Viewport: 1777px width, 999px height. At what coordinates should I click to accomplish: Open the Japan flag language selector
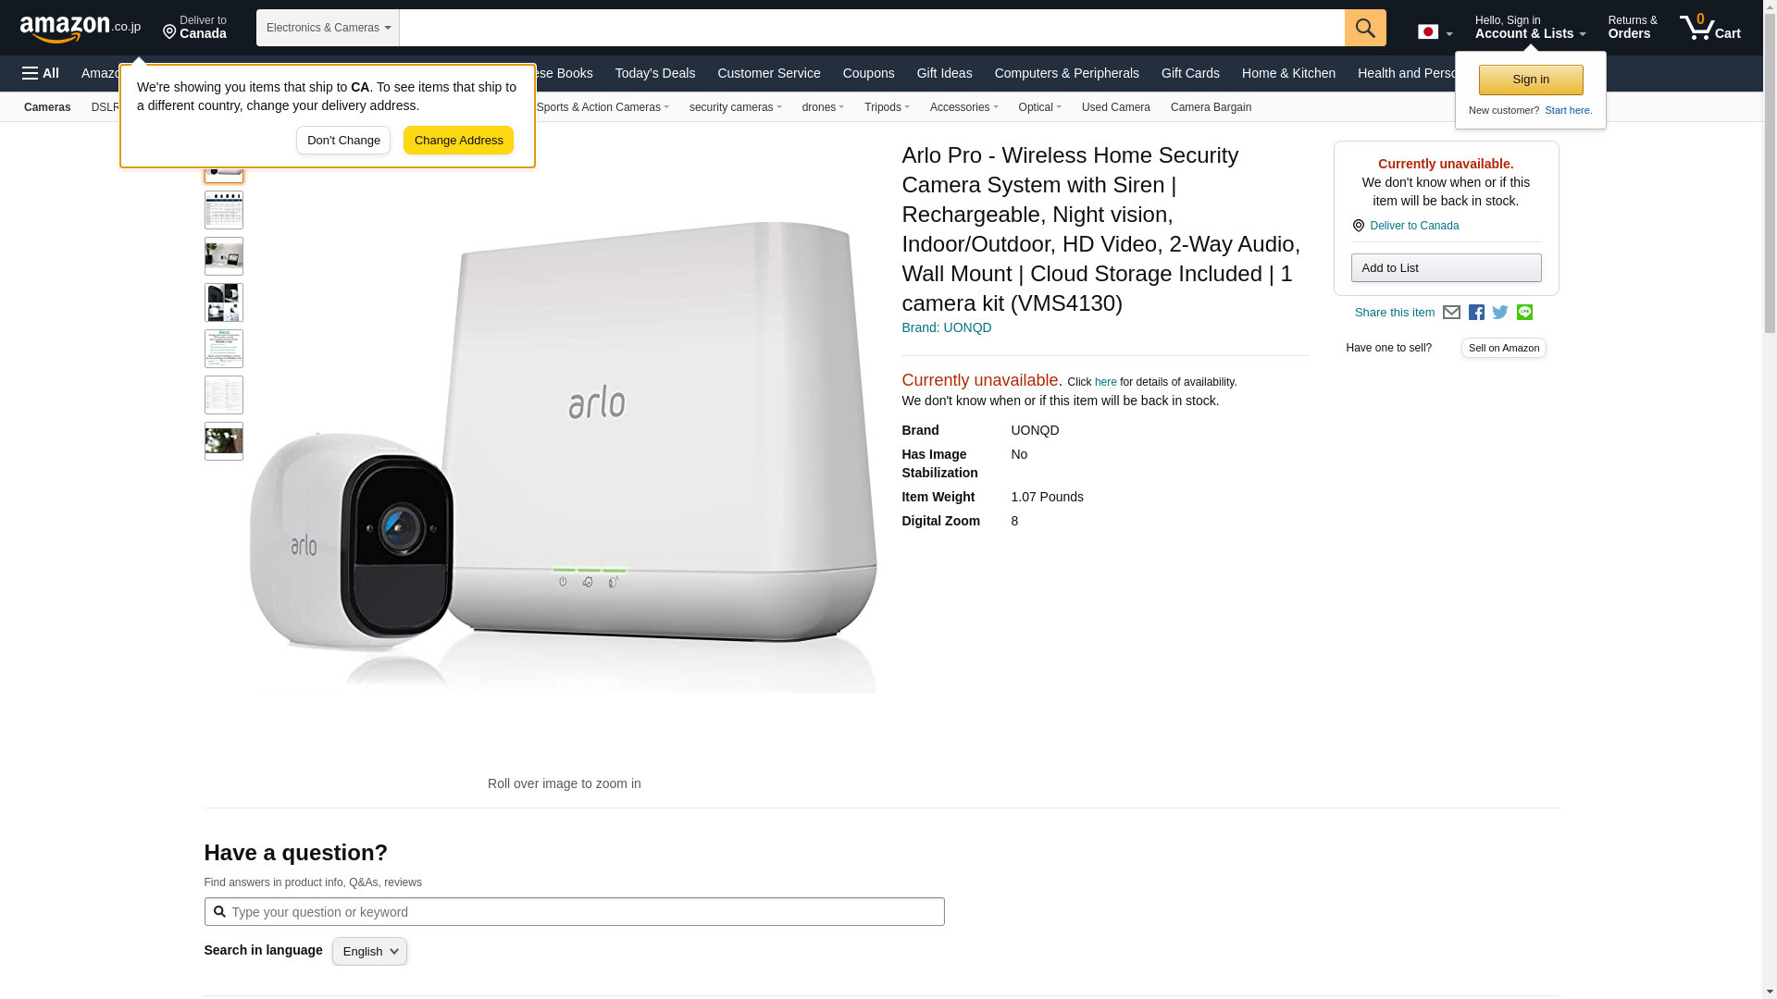[1435, 32]
